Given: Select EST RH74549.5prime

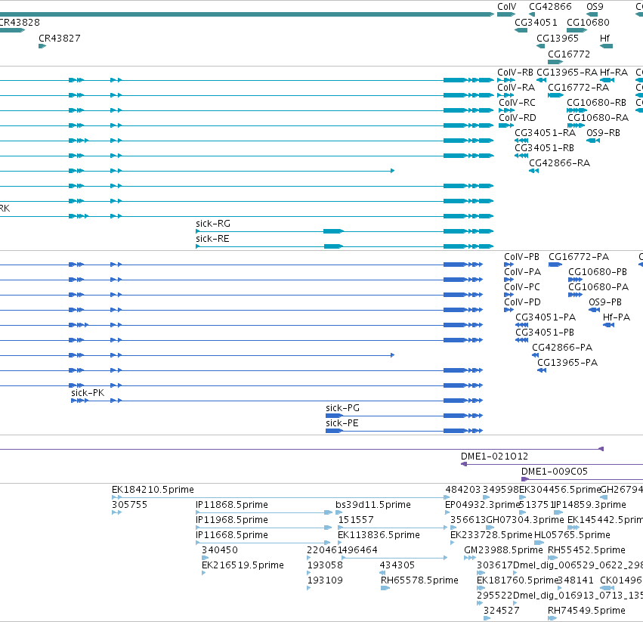Looking at the screenshot, I should click(586, 611).
